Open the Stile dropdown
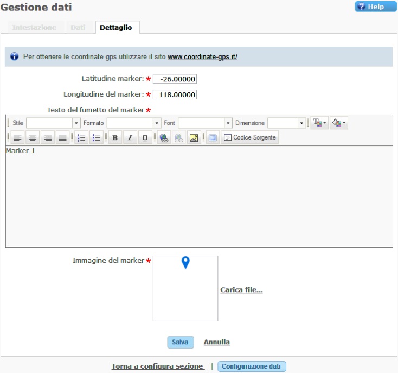Image resolution: width=398 pixels, height=373 pixels. click(x=53, y=123)
